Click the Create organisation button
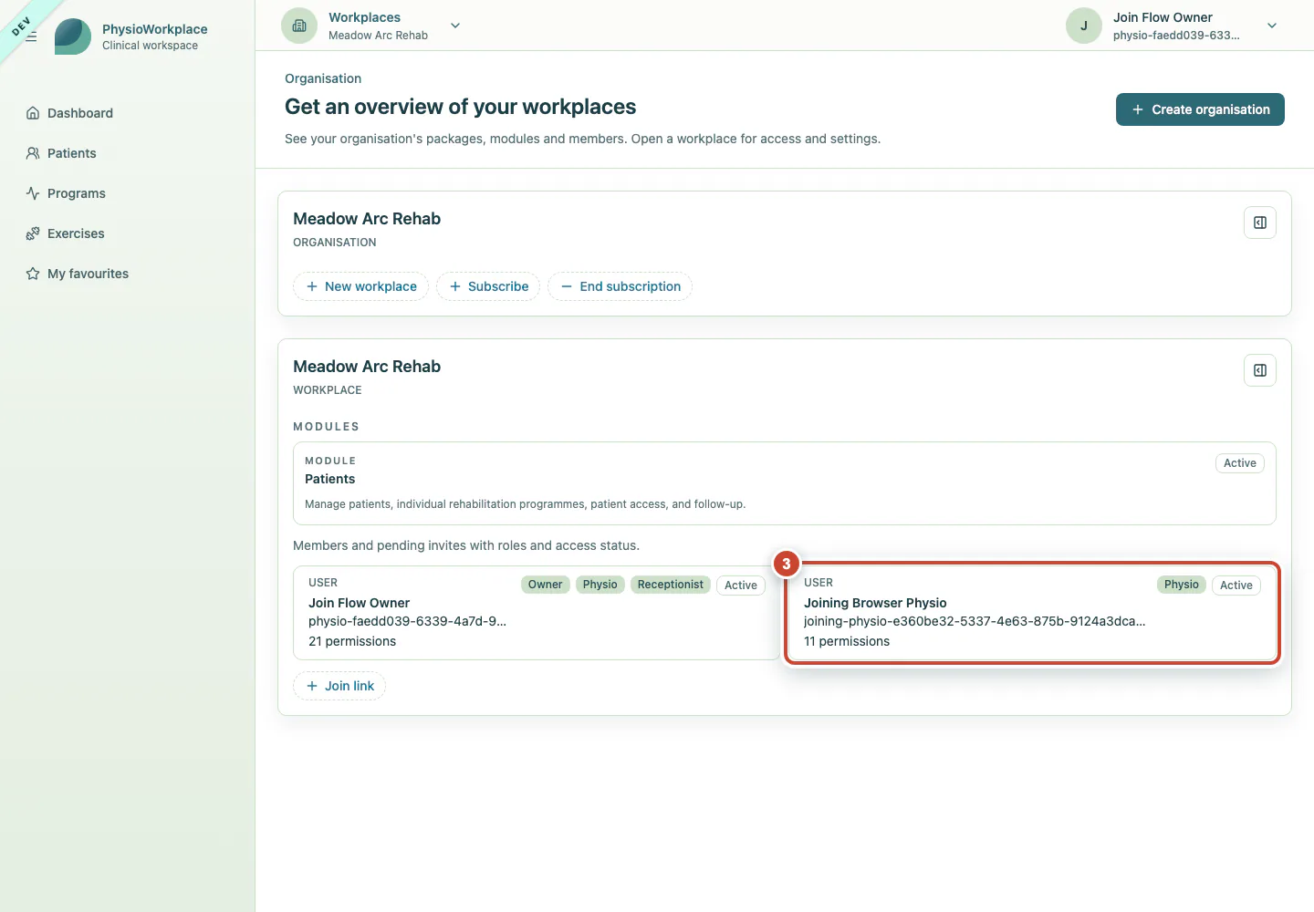 coord(1200,109)
